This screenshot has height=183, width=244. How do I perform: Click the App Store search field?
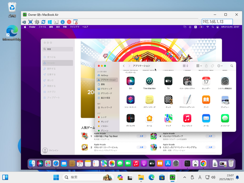pos(58,49)
